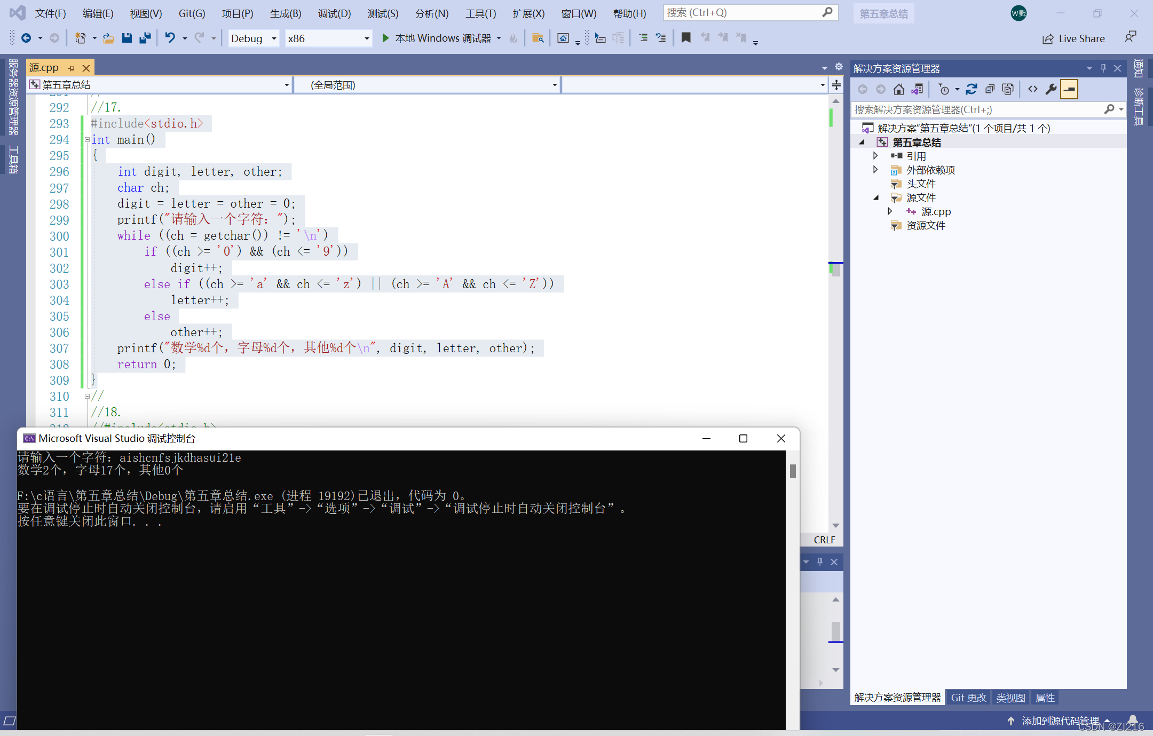Click the code editor vertical scrollbar thumb
Viewport: 1153px width, 736px height.
point(836,270)
